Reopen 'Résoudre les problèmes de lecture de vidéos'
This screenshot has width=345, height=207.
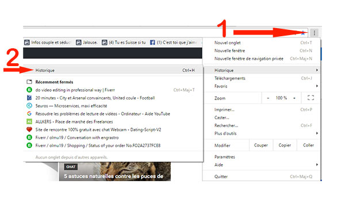click(113, 114)
